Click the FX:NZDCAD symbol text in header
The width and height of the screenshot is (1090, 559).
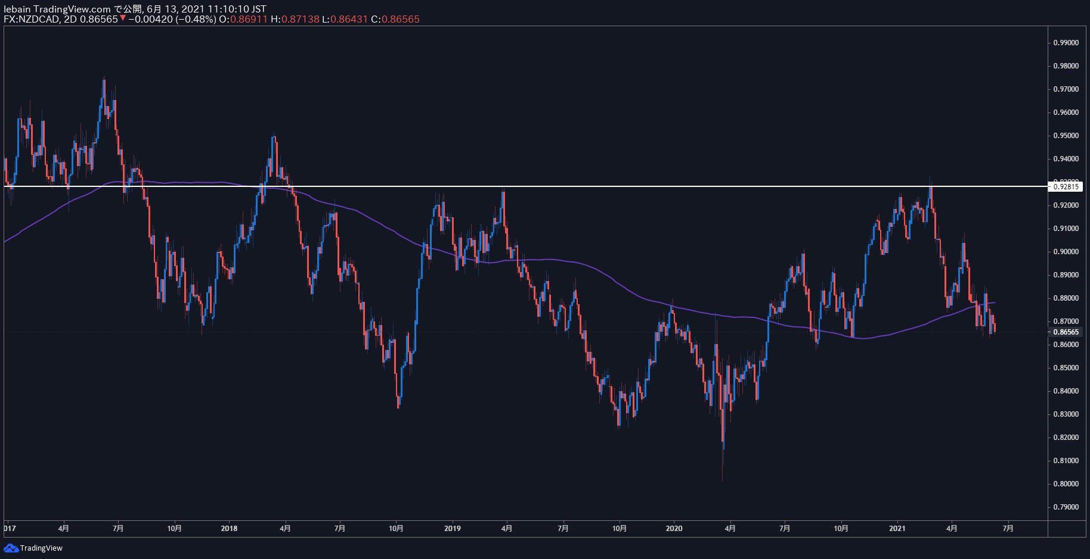(x=32, y=19)
